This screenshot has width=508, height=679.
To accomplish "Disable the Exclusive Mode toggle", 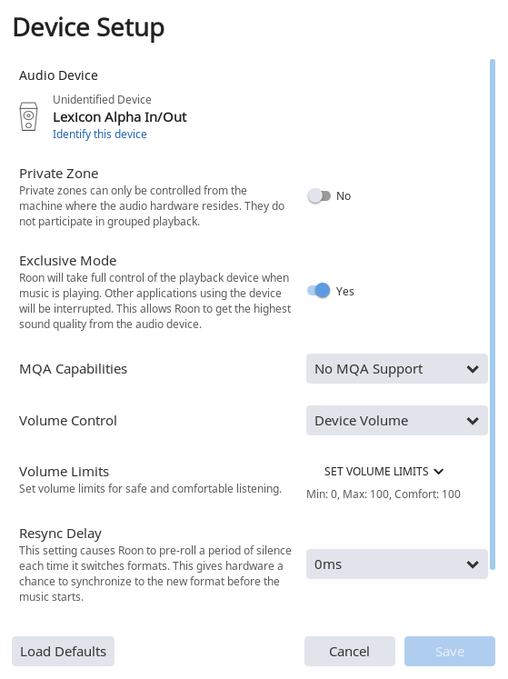I will click(x=319, y=291).
